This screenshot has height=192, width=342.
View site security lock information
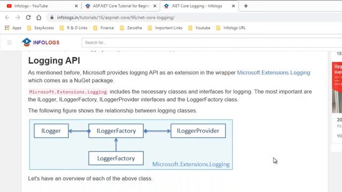click(x=52, y=18)
